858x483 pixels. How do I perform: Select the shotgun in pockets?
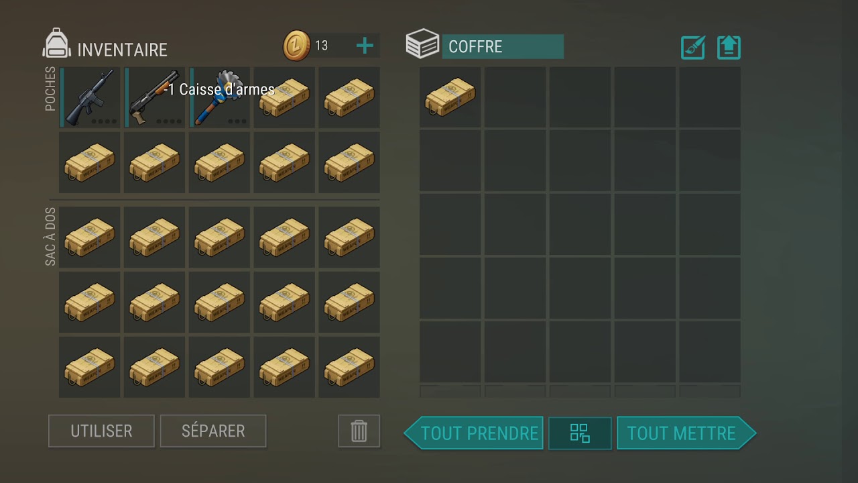155,97
